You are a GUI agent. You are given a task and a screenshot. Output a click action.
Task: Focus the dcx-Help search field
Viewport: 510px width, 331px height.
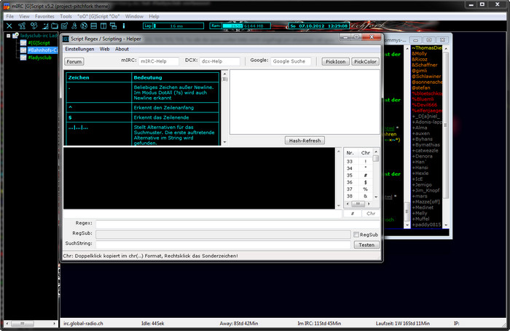point(219,61)
